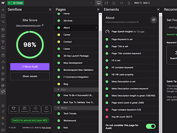
Task: Open the Add elements plus icon
Action: pos(3,10)
